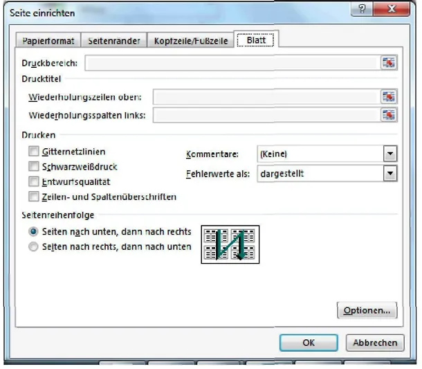The image size is (422, 369).
Task: Click into the Druckbereich input field
Action: [x=233, y=63]
